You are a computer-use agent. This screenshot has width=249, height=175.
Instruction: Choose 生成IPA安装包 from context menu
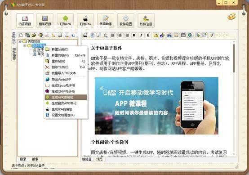pos(66,109)
